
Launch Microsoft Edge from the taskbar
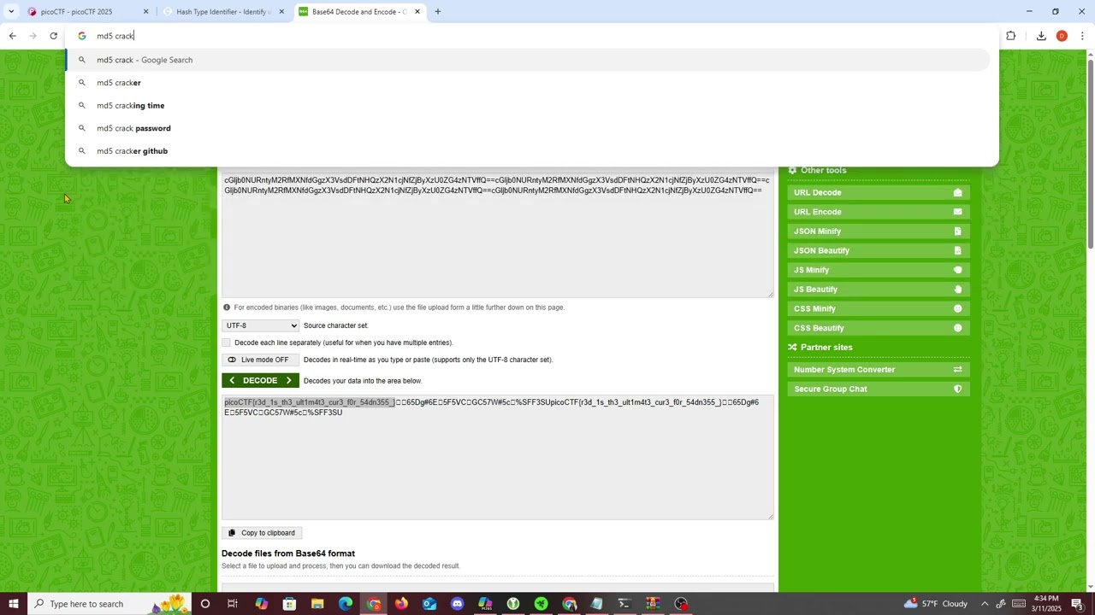click(x=346, y=604)
